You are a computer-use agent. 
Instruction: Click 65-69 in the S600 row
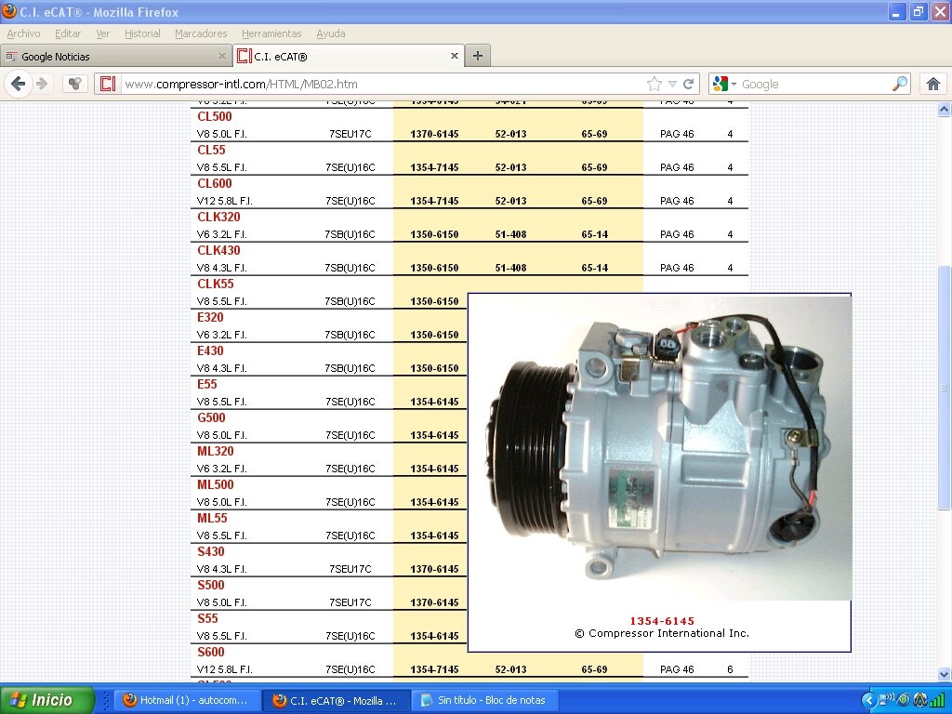594,669
